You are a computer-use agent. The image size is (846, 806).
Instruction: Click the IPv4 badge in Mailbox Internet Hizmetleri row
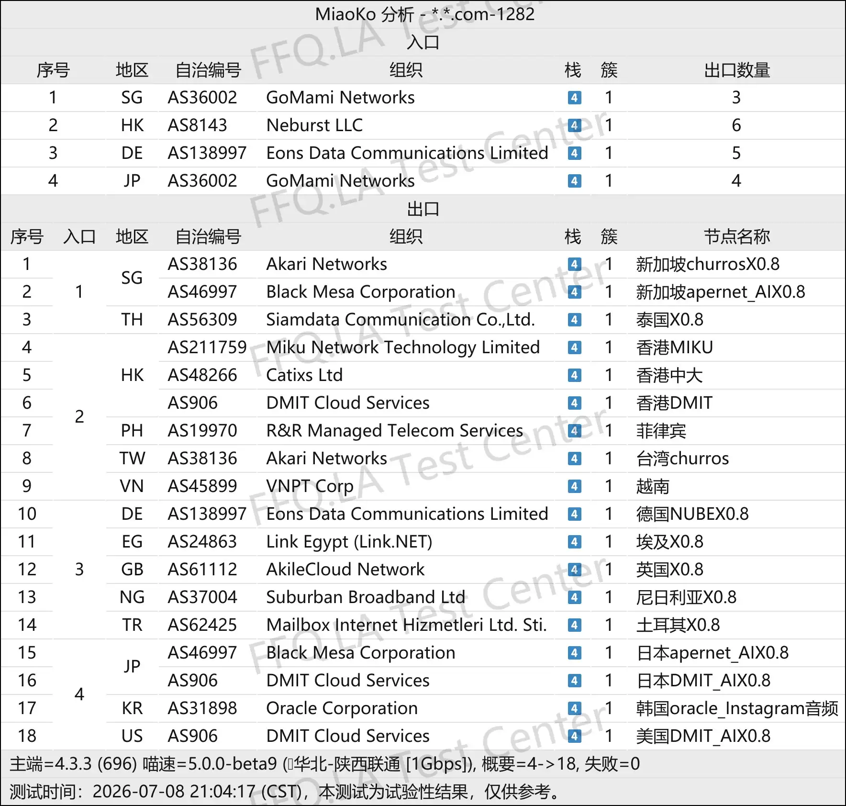pyautogui.click(x=574, y=625)
